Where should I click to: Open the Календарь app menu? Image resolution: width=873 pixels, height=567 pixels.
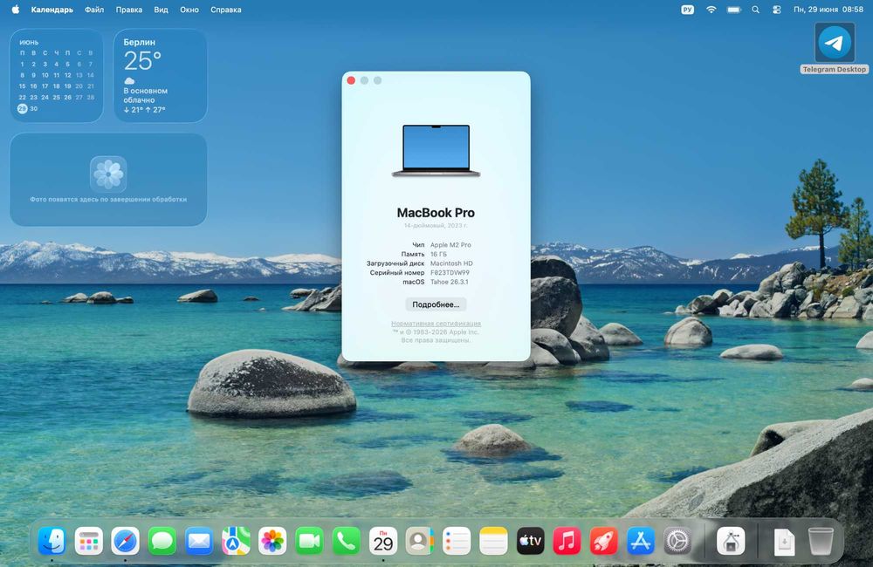tap(52, 10)
